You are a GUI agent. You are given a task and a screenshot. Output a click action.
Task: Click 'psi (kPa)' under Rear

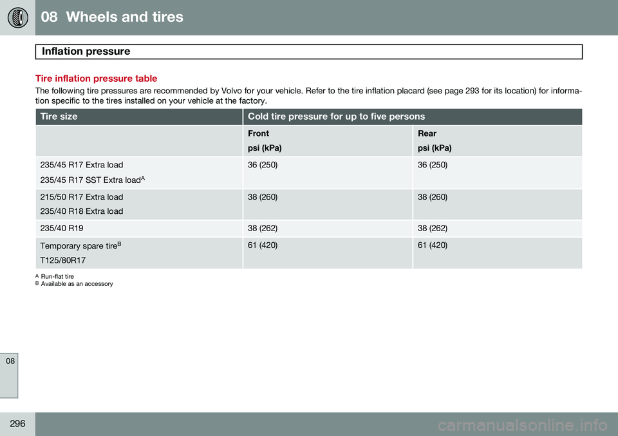[x=435, y=148]
